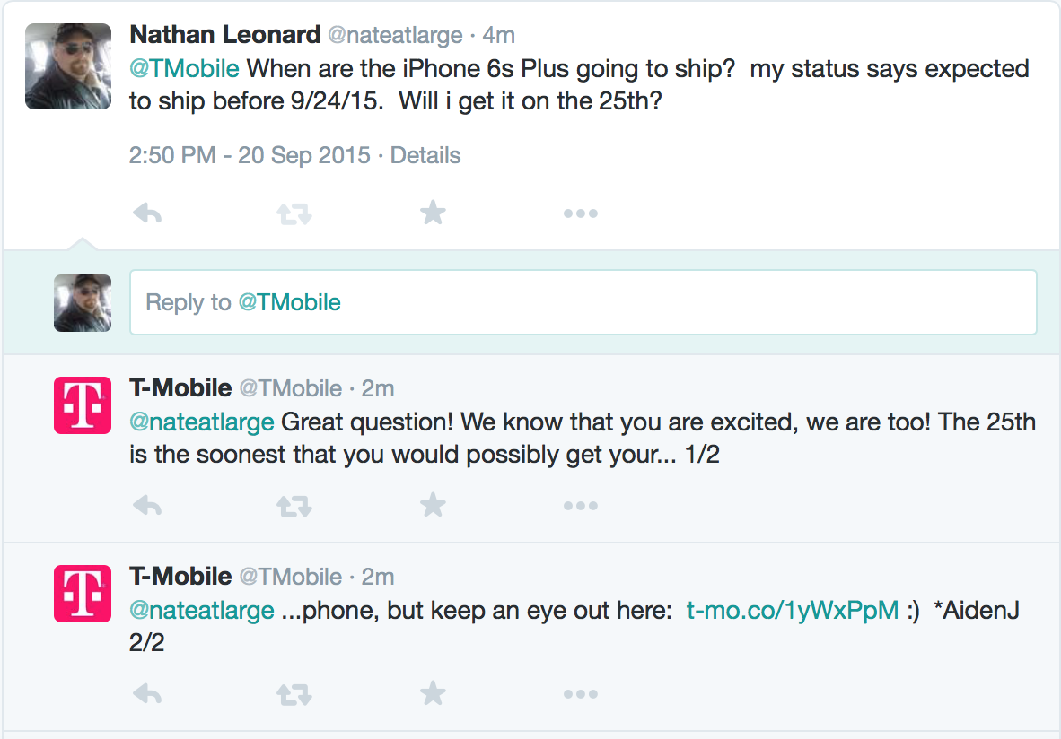1061x739 pixels.
Task: Open more options on T-Mobile's 1/2 tweet
Action: point(581,506)
